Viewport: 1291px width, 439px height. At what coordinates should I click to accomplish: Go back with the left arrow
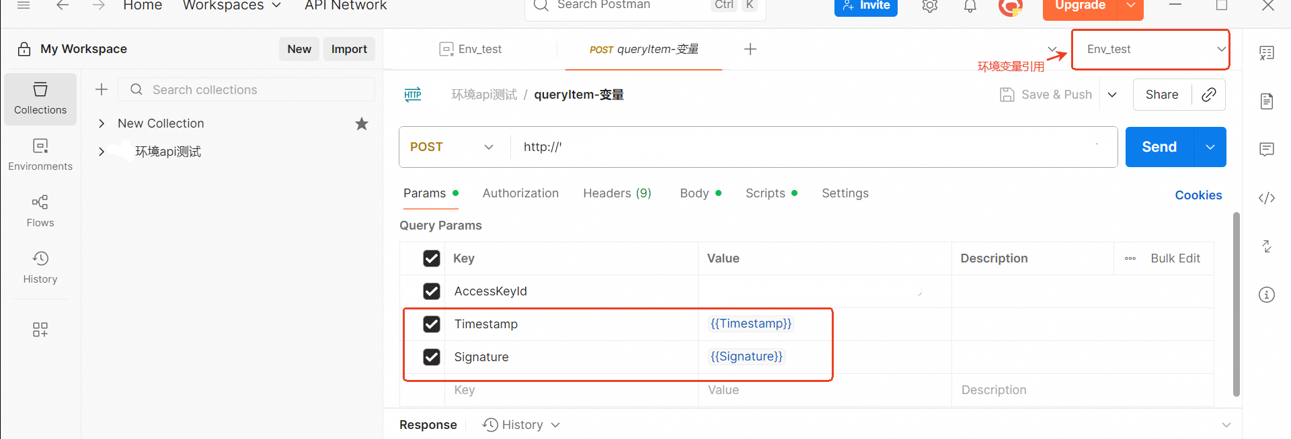(x=63, y=5)
